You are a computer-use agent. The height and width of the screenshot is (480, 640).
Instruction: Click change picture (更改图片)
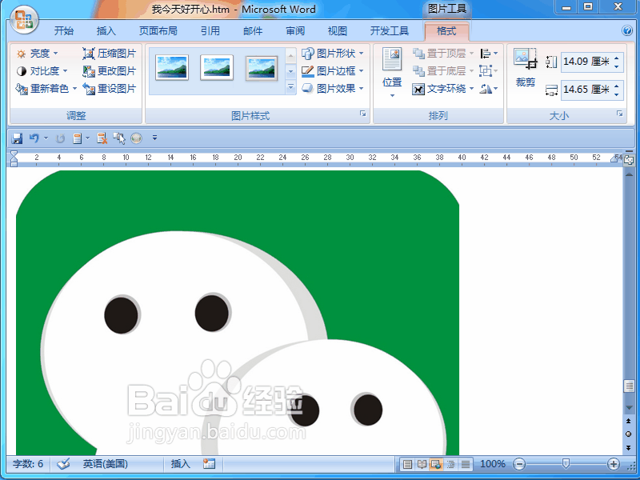[109, 71]
